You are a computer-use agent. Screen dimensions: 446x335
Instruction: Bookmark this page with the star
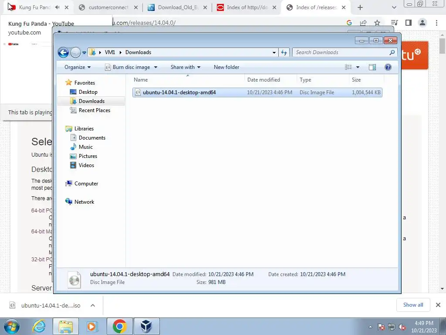coord(377,23)
